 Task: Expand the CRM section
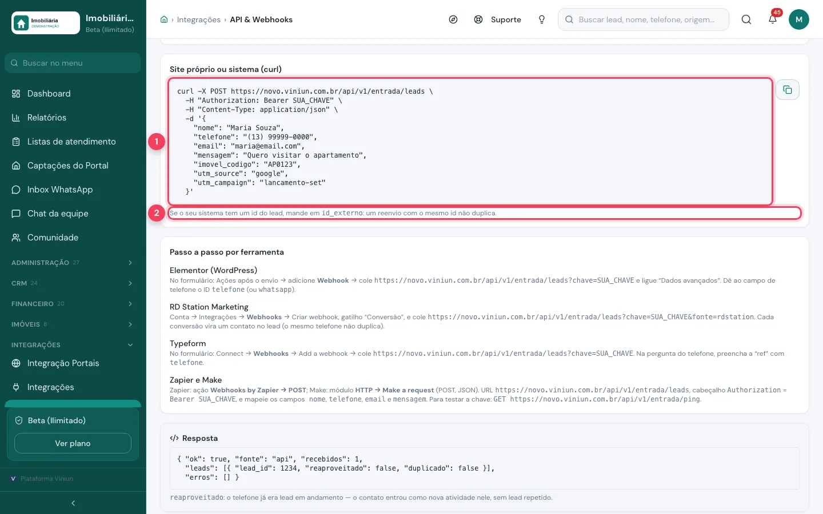(x=73, y=283)
